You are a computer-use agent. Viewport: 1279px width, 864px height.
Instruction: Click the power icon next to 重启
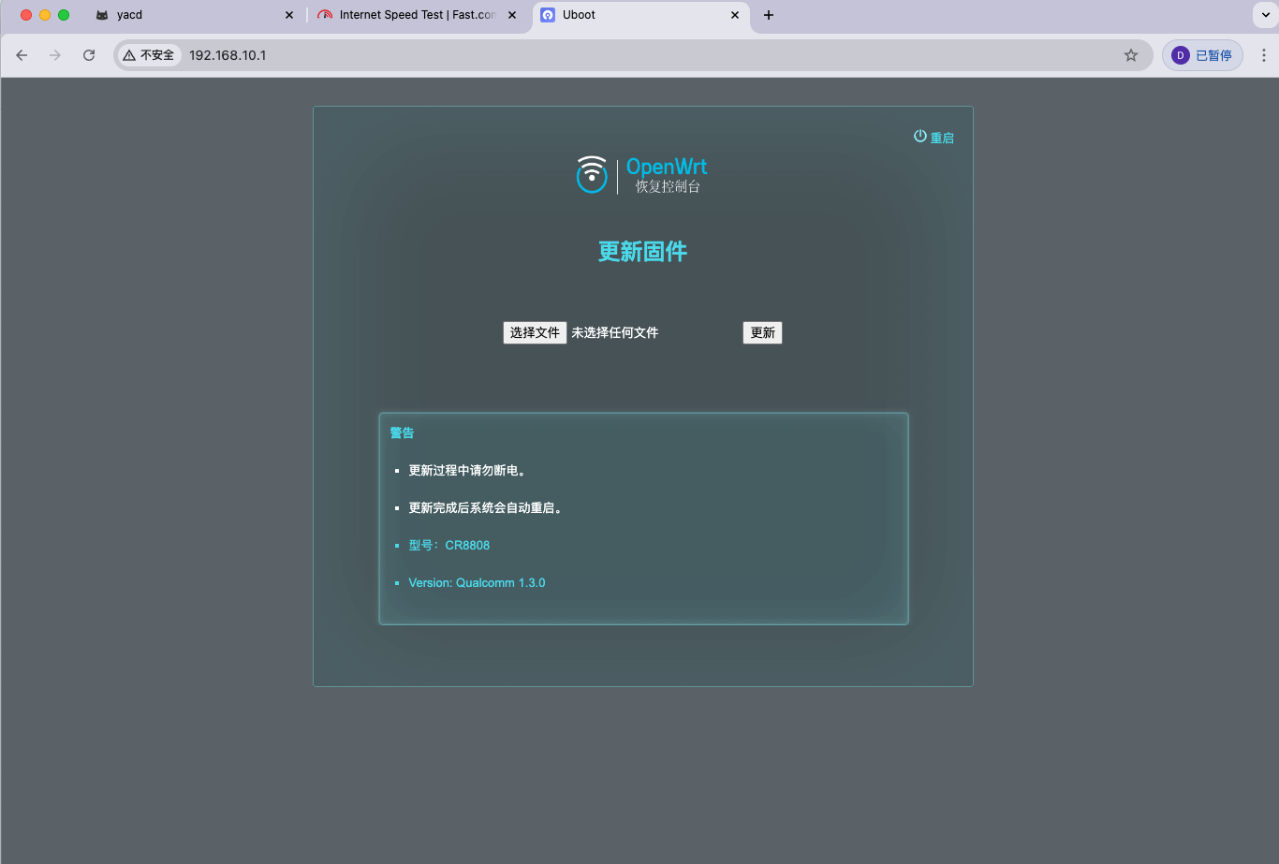(919, 137)
